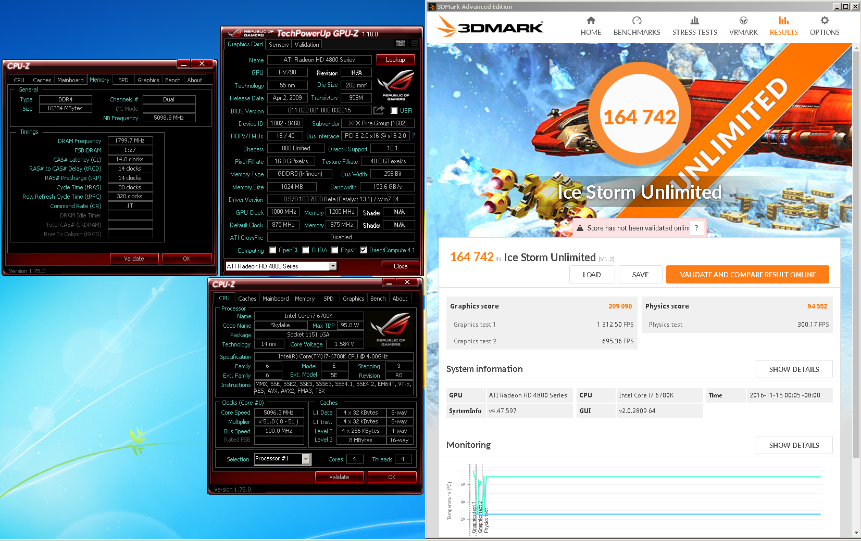The height and width of the screenshot is (541, 861).
Task: Click Driver Version field in GPU-Z
Action: [x=341, y=199]
